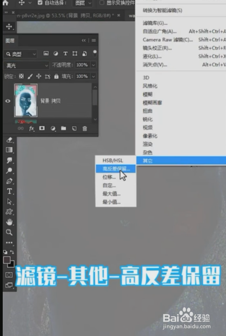This screenshot has width=226, height=336.
Task: Reset default foreground and background colors
Action: 5,252
